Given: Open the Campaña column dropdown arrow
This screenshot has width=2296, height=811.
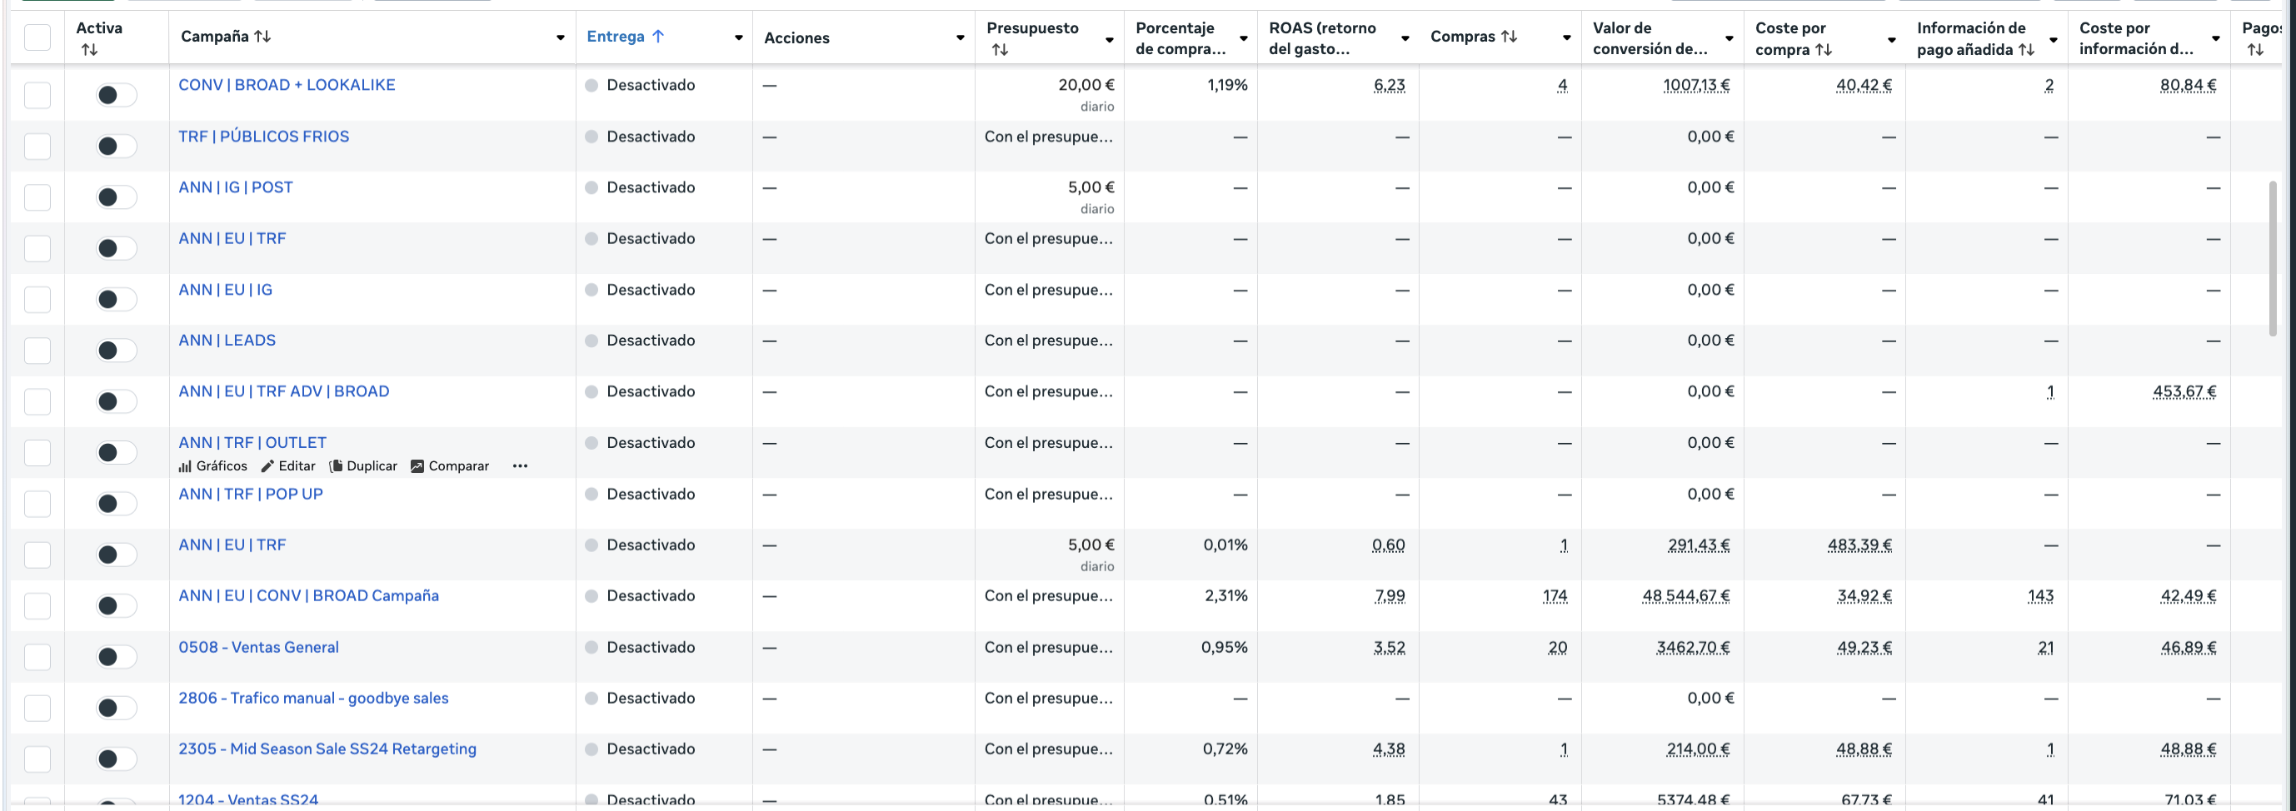Looking at the screenshot, I should (560, 37).
